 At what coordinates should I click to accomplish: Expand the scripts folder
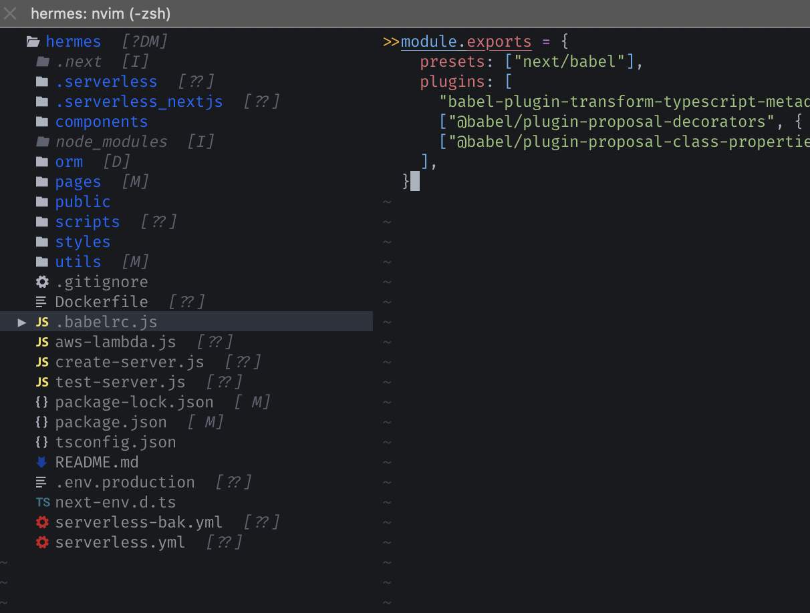[88, 222]
